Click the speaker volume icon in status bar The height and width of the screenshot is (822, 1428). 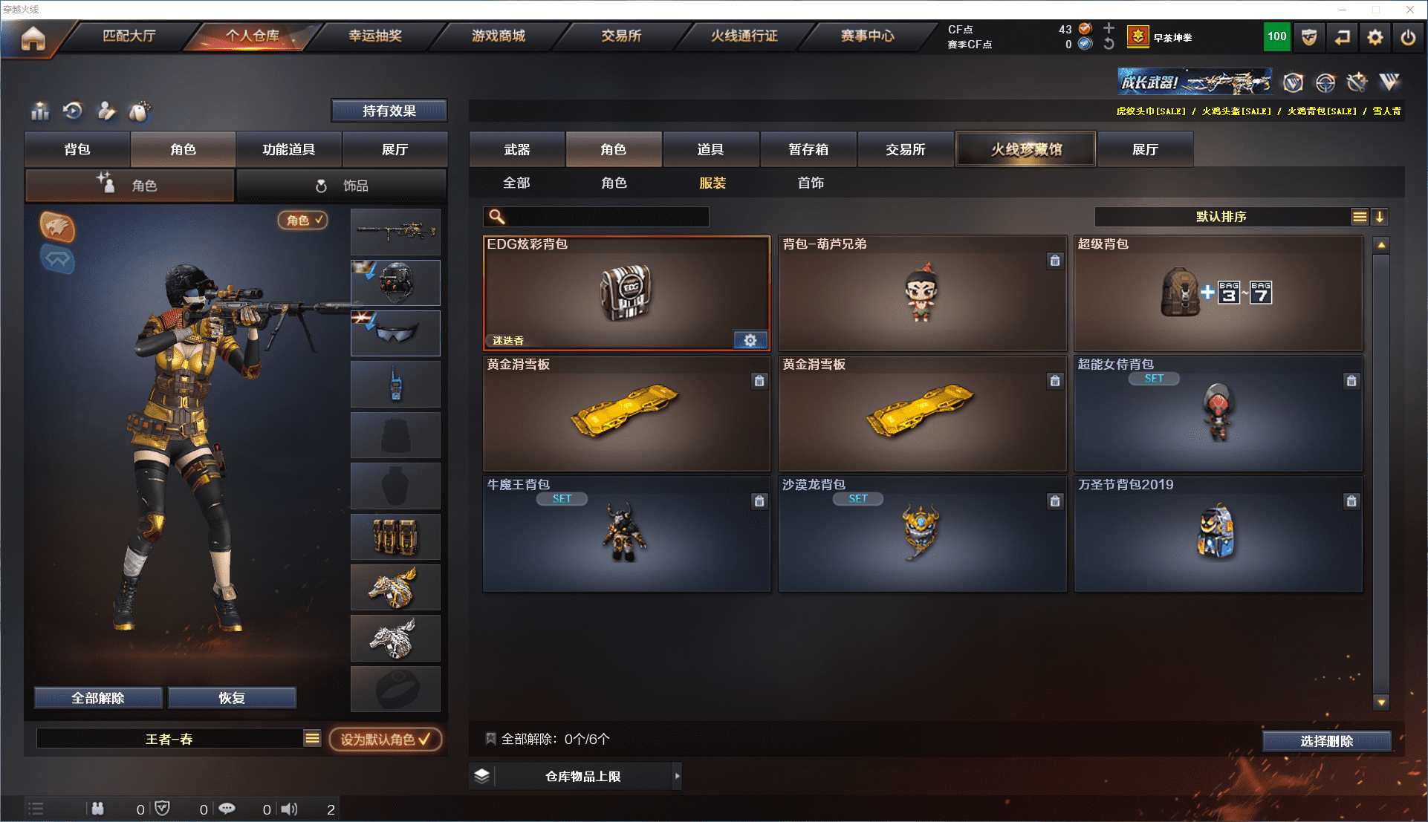click(290, 809)
